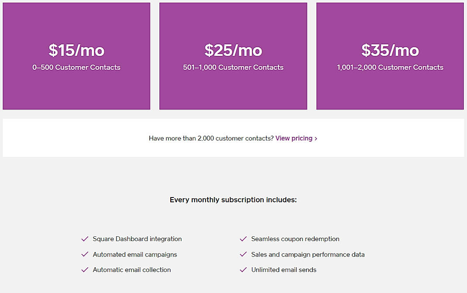Click the checkmark beside Unlimited email sends

click(x=243, y=270)
